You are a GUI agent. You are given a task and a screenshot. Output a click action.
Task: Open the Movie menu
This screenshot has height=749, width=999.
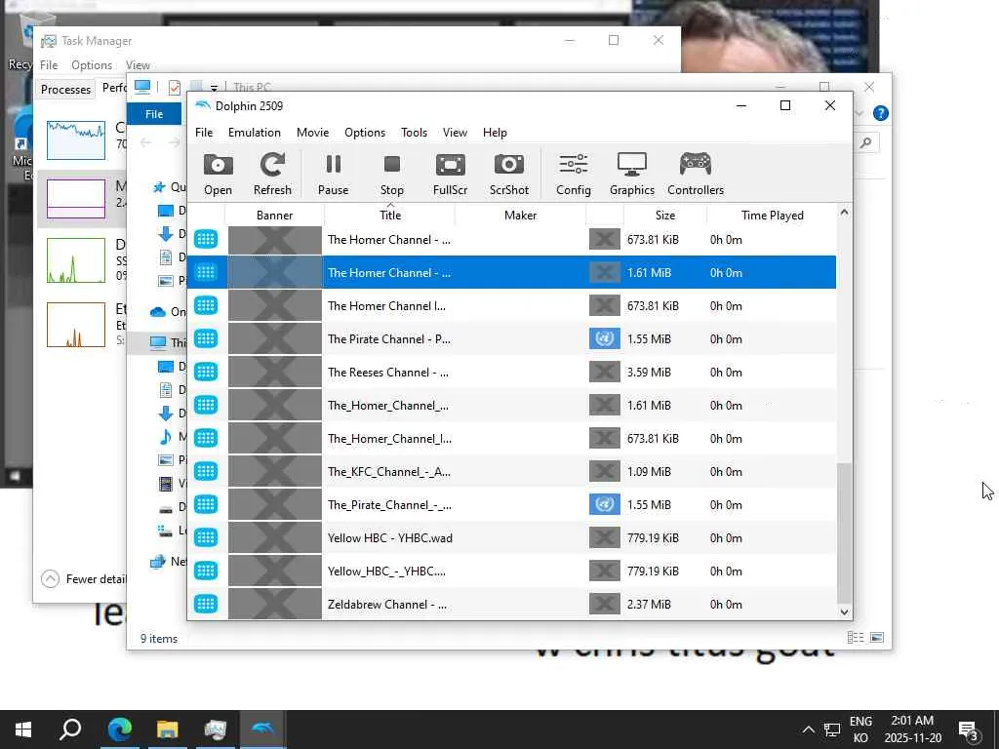[x=312, y=133]
